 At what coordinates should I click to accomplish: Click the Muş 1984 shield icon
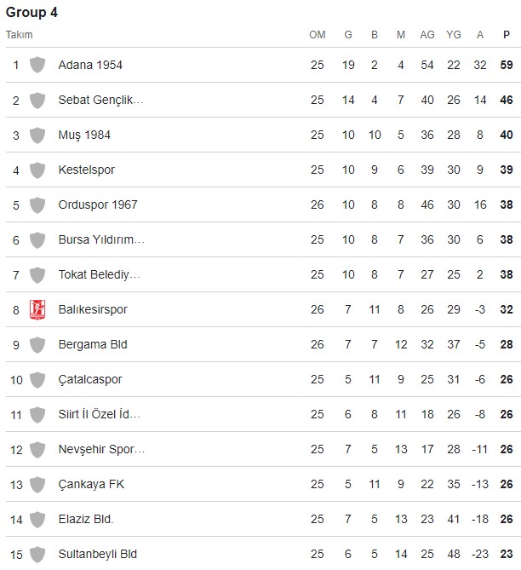37,135
